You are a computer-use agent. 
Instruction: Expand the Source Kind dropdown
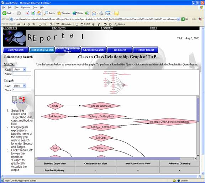click(x=24, y=70)
